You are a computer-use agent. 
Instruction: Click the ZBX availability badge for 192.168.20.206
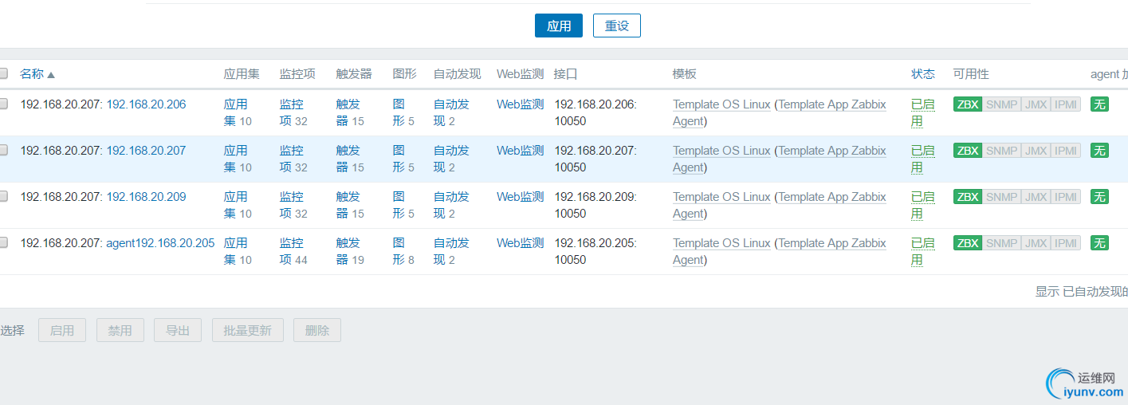tap(968, 104)
